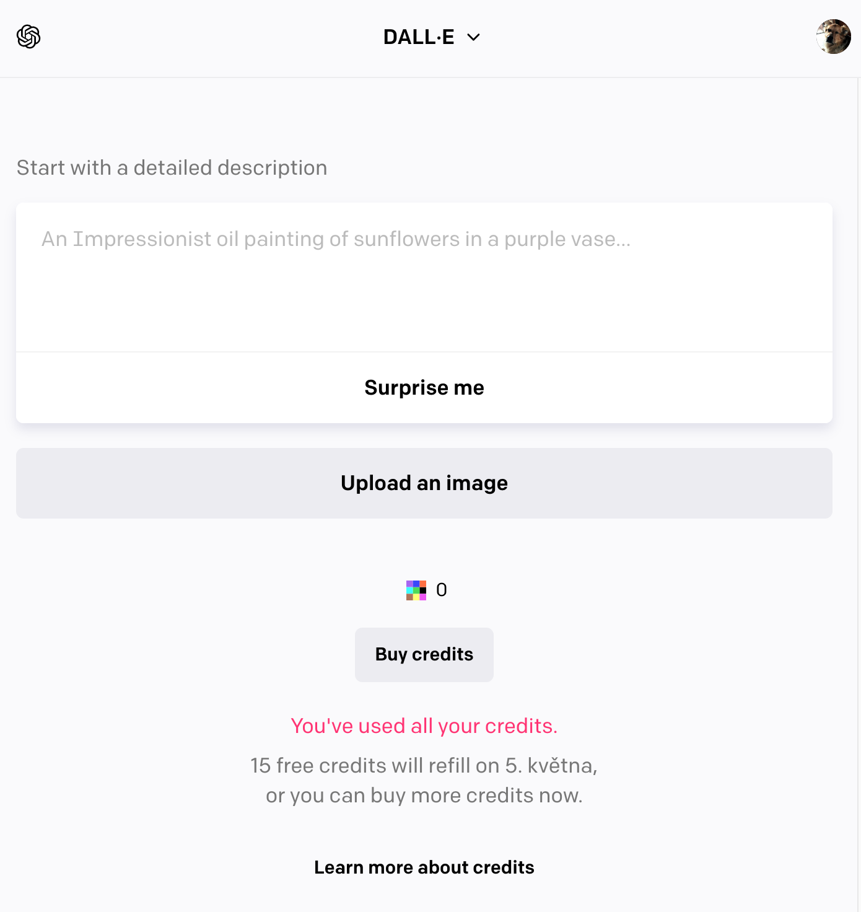Click the vertical scrollbar on the right edge
The image size is (861, 912).
858,434
